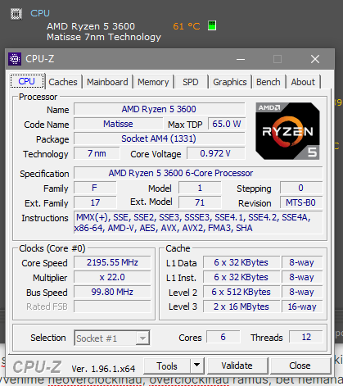Click the Specification field text
This screenshot has width=343, height=386.
click(198, 173)
